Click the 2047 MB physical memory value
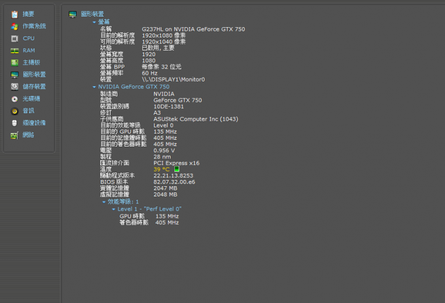 165,188
